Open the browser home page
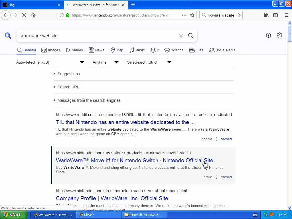The image size is (292, 219). [33, 15]
